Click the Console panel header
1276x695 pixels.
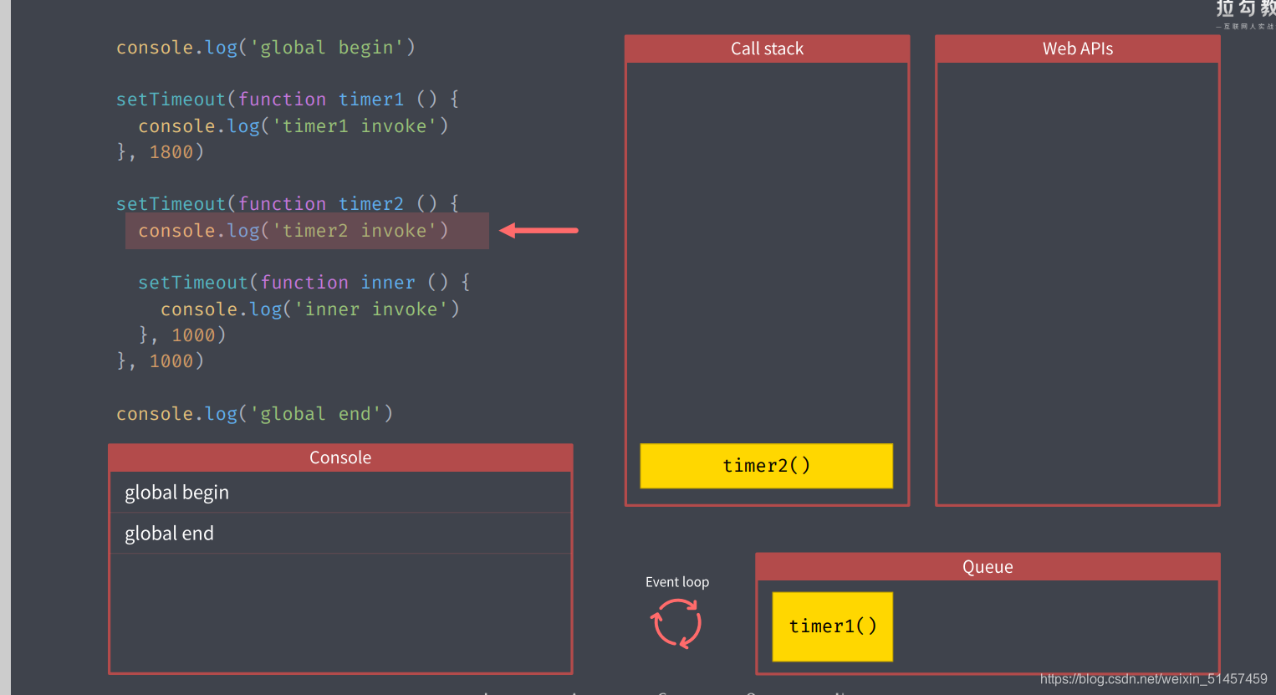tap(340, 457)
